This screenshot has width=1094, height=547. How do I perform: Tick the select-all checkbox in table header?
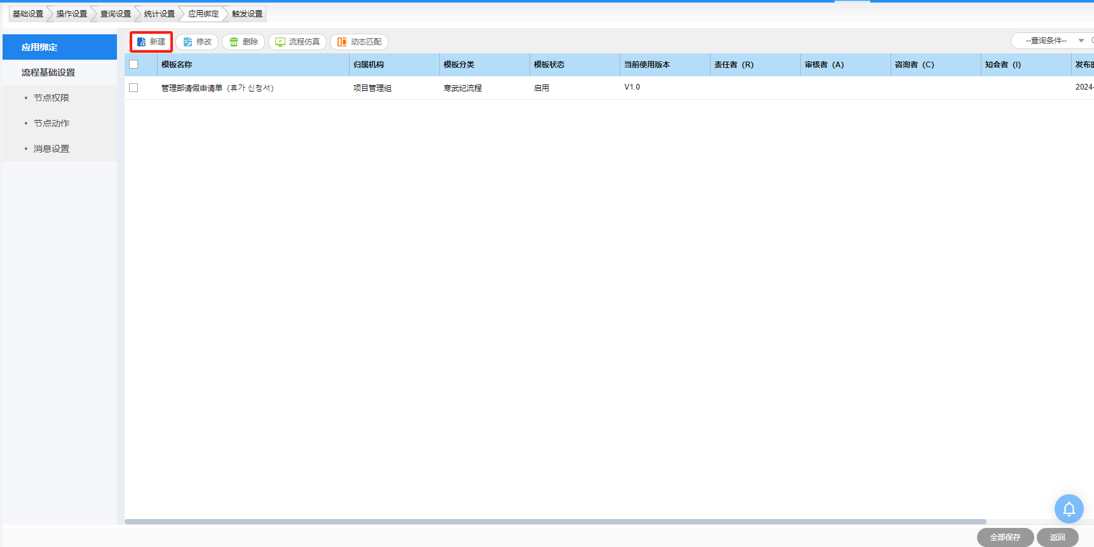pos(133,64)
